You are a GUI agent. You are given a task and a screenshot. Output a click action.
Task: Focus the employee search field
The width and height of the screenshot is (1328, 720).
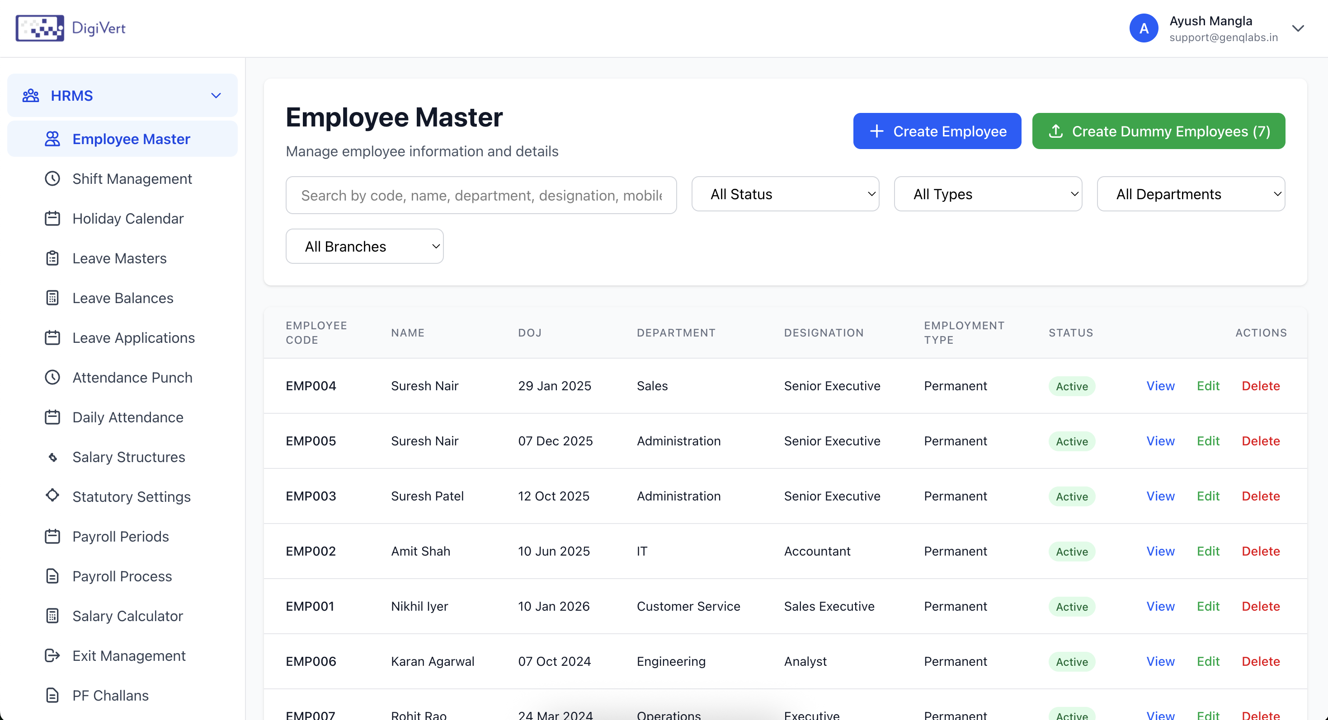(480, 195)
